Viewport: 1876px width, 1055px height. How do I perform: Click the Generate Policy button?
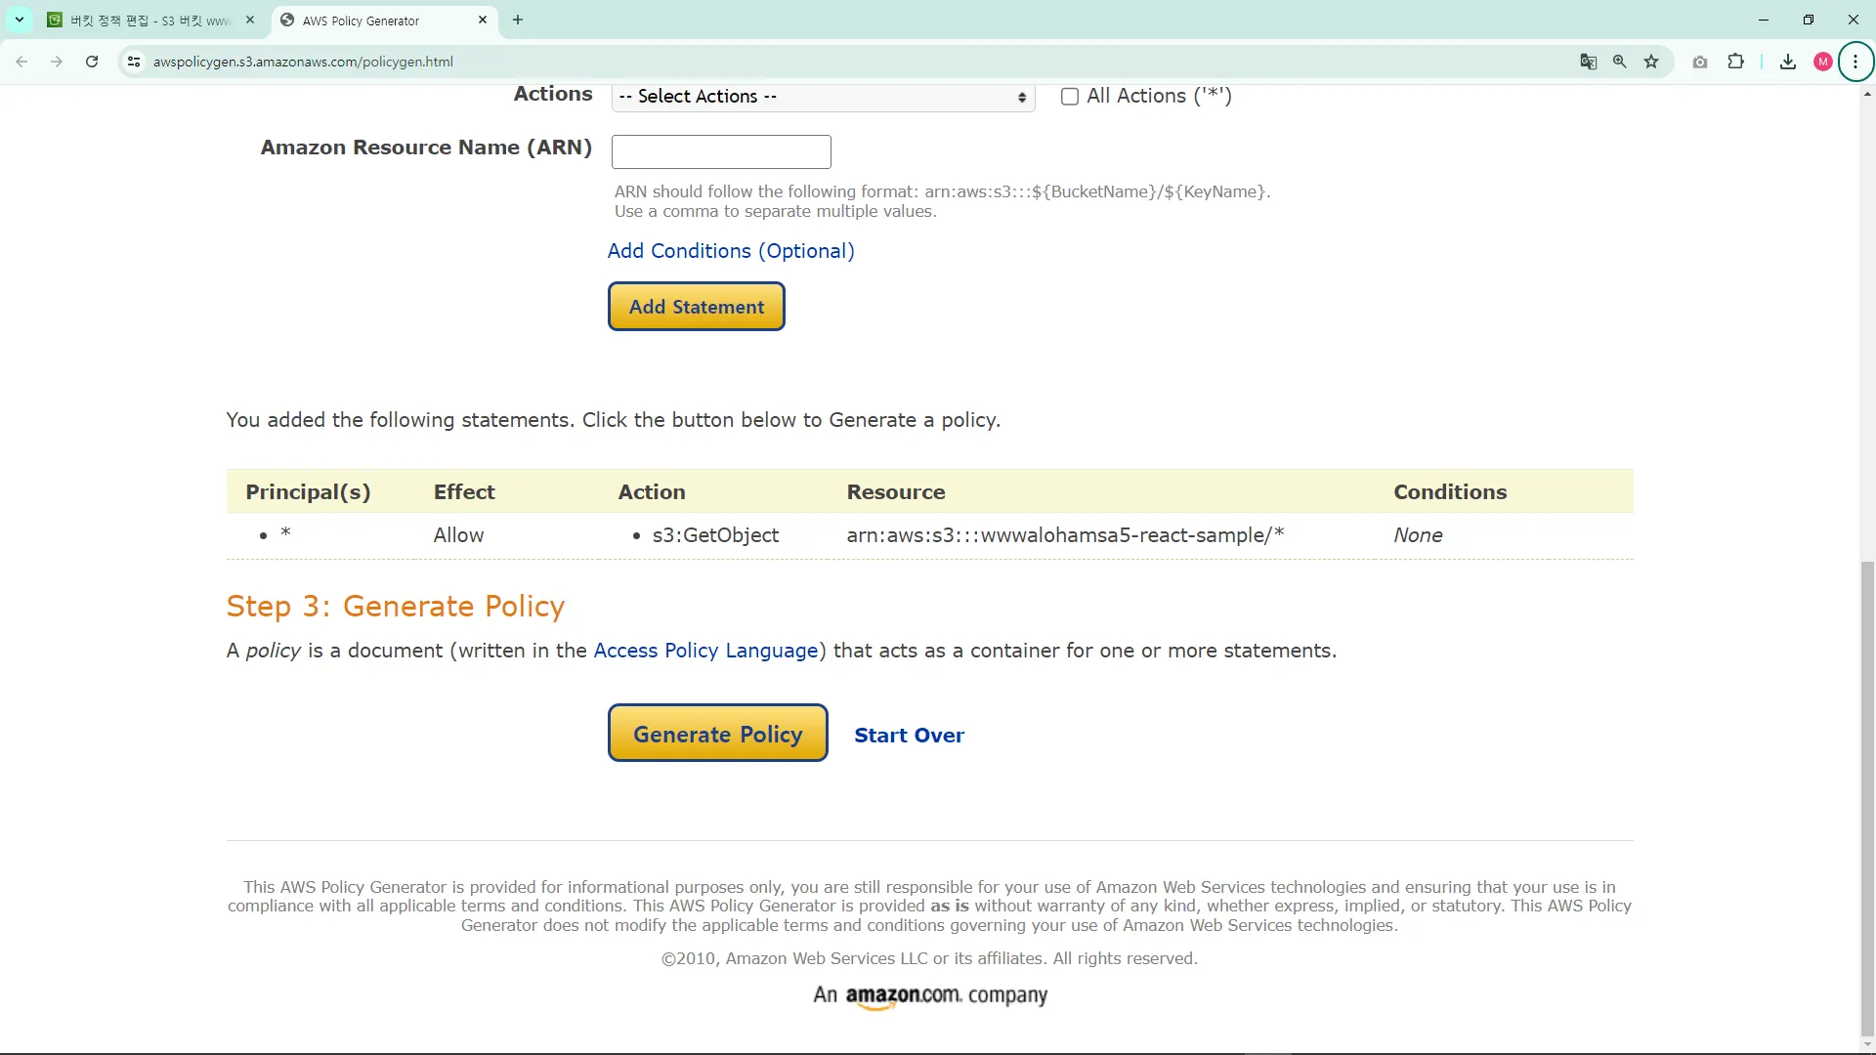coord(717,734)
